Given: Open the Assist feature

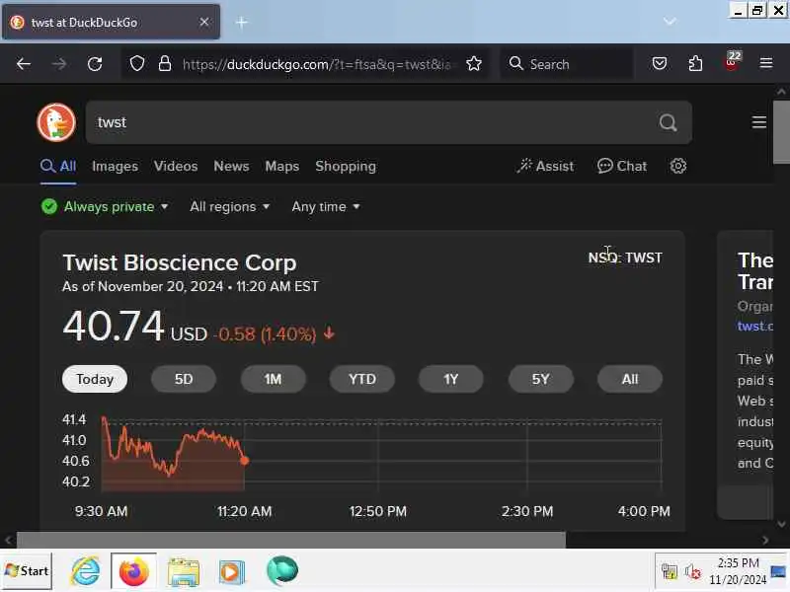Looking at the screenshot, I should tap(545, 166).
